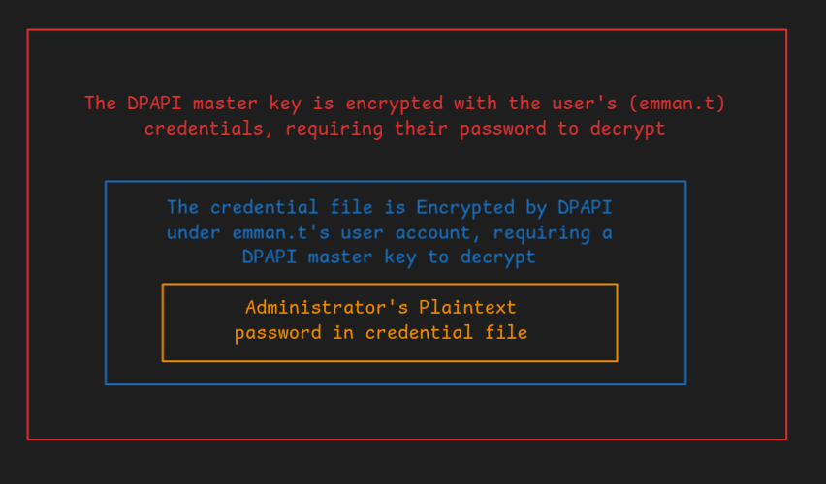Viewport: 826px width, 484px height.
Task: Click the blue line starting "The credential file"
Action: click(390, 208)
